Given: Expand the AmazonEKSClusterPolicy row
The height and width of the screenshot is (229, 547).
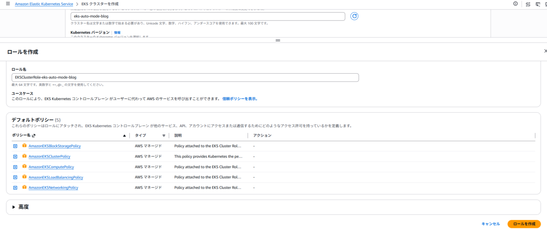Looking at the screenshot, I should click(15, 156).
